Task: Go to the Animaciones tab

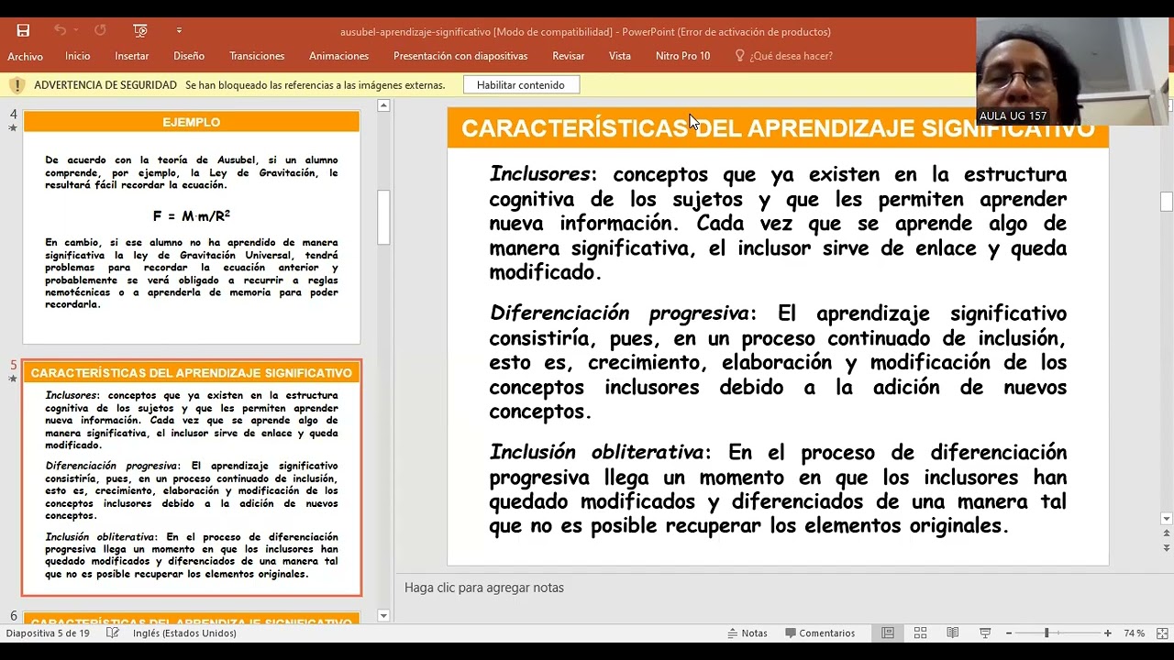Action: click(338, 56)
